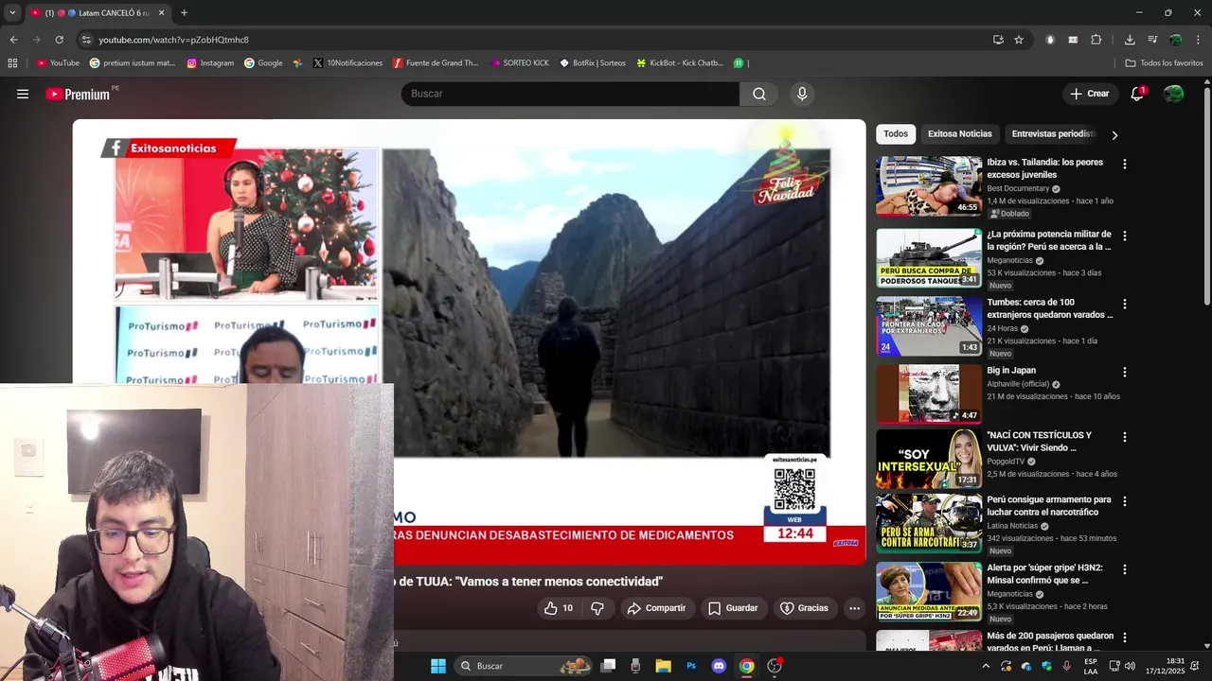
Task: Open options for Ibiza vs. Tailandia video
Action: click(x=1124, y=164)
